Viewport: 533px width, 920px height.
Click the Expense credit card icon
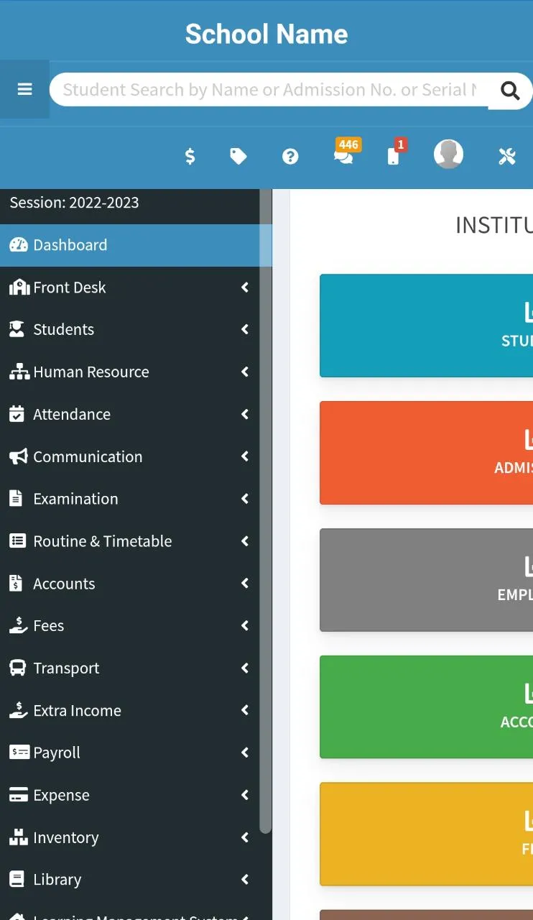pos(18,795)
